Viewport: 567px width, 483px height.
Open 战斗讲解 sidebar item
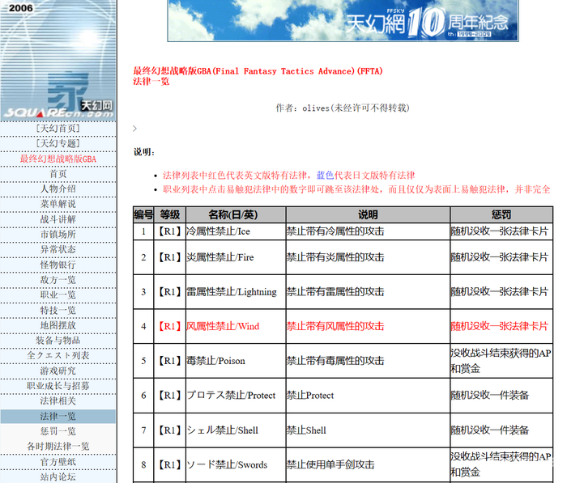click(x=58, y=219)
